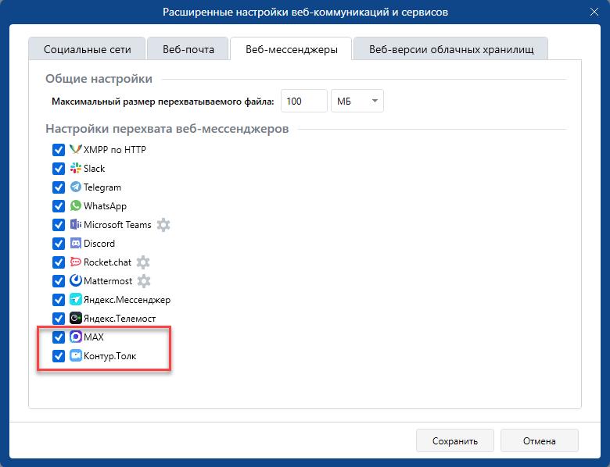Screen dimensions: 610x467
Task: Open the МБ file size unit dropdown
Action: [x=357, y=101]
